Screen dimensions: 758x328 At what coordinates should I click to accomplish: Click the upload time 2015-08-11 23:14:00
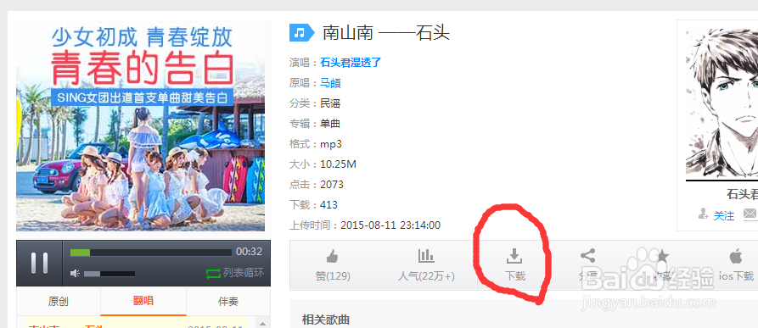pyautogui.click(x=390, y=225)
